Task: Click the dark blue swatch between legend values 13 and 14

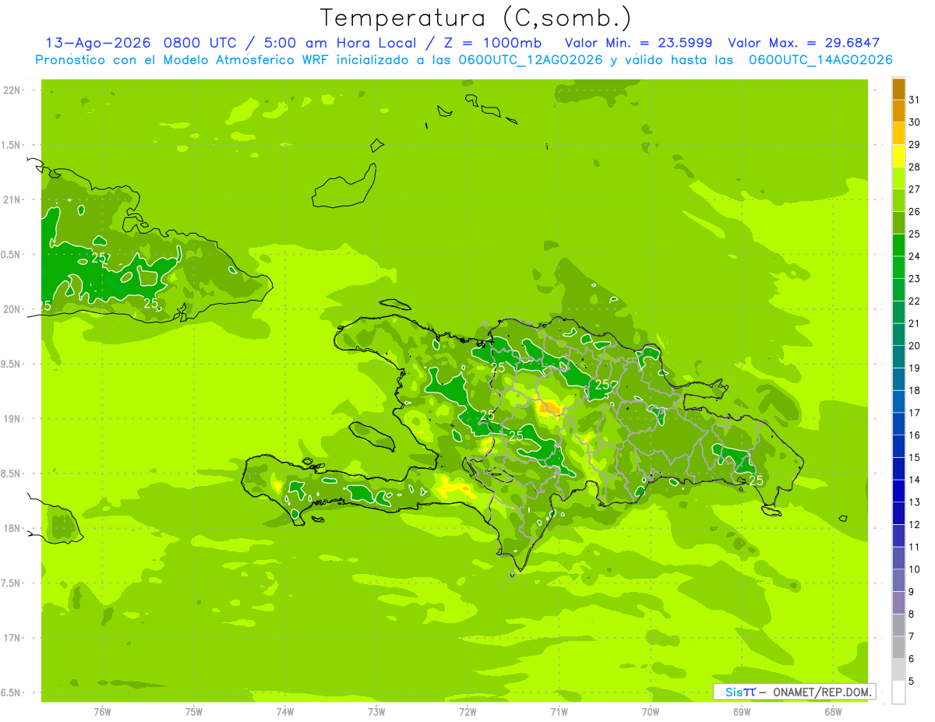Action: (898, 491)
